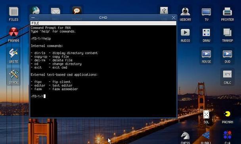Click the 'exit - exit cmd' line
Image resolution: width=241 pixels, height=144 pixels.
click(49, 68)
